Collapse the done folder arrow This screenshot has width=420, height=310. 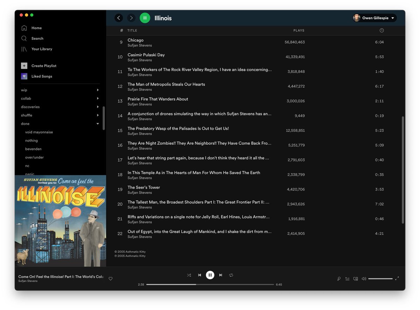coord(98,124)
